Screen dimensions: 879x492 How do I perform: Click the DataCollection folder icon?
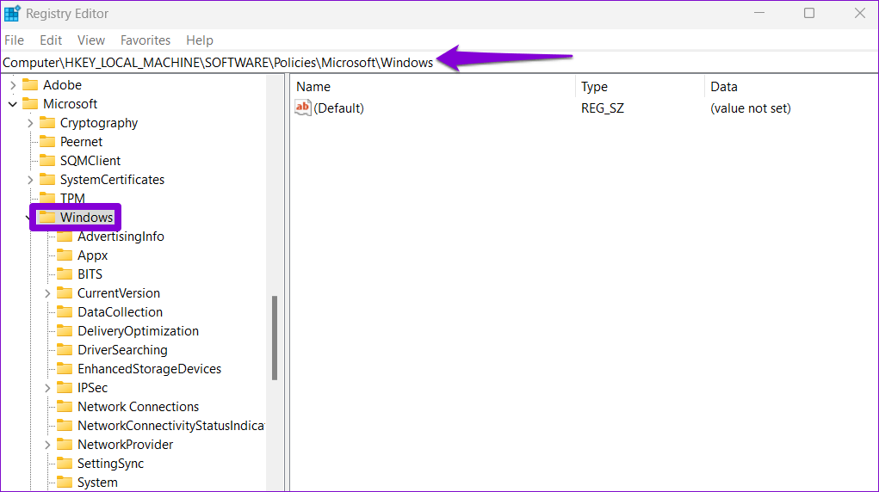65,312
